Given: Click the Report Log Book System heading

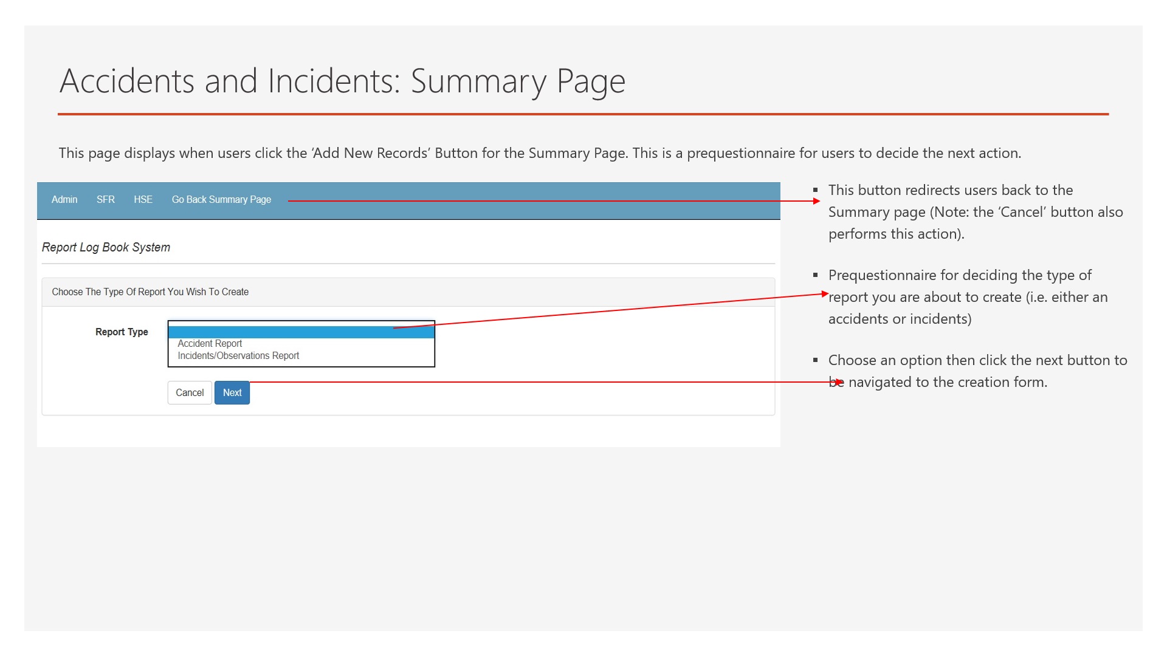Looking at the screenshot, I should (106, 247).
